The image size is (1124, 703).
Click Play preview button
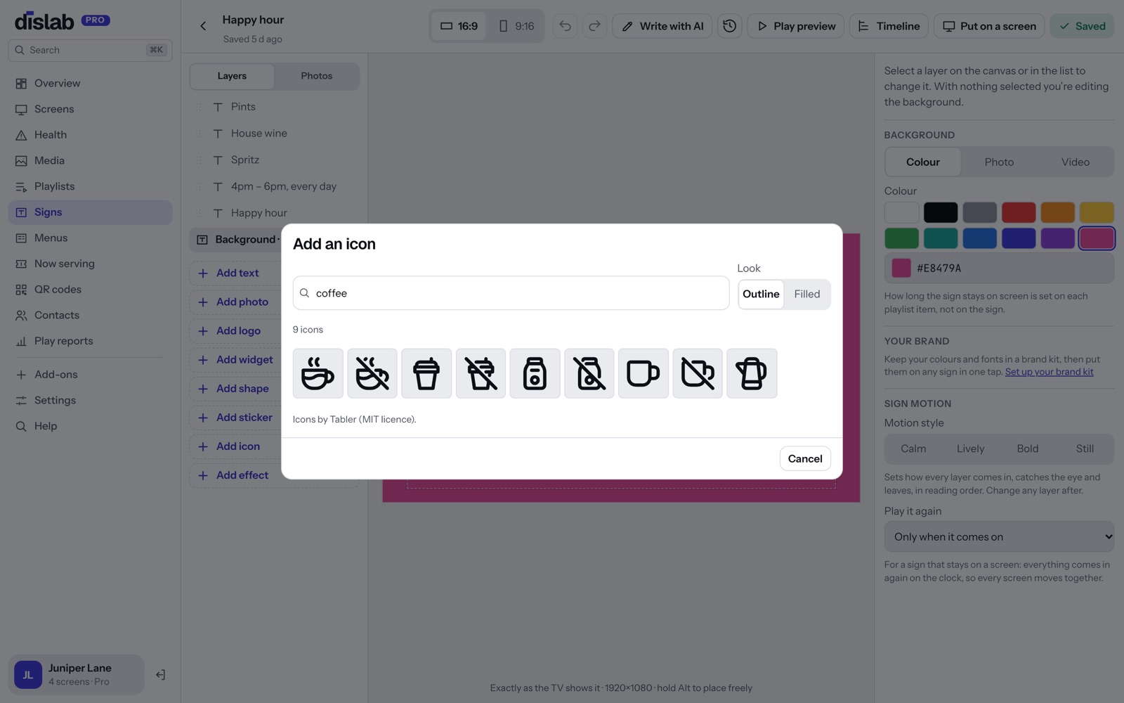(796, 26)
